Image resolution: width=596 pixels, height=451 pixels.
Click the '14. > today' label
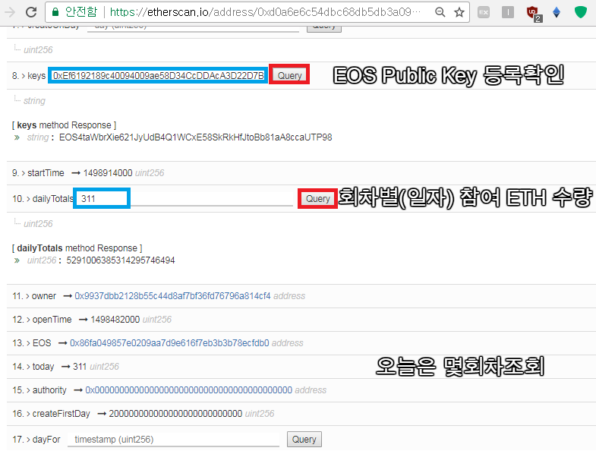coord(33,367)
